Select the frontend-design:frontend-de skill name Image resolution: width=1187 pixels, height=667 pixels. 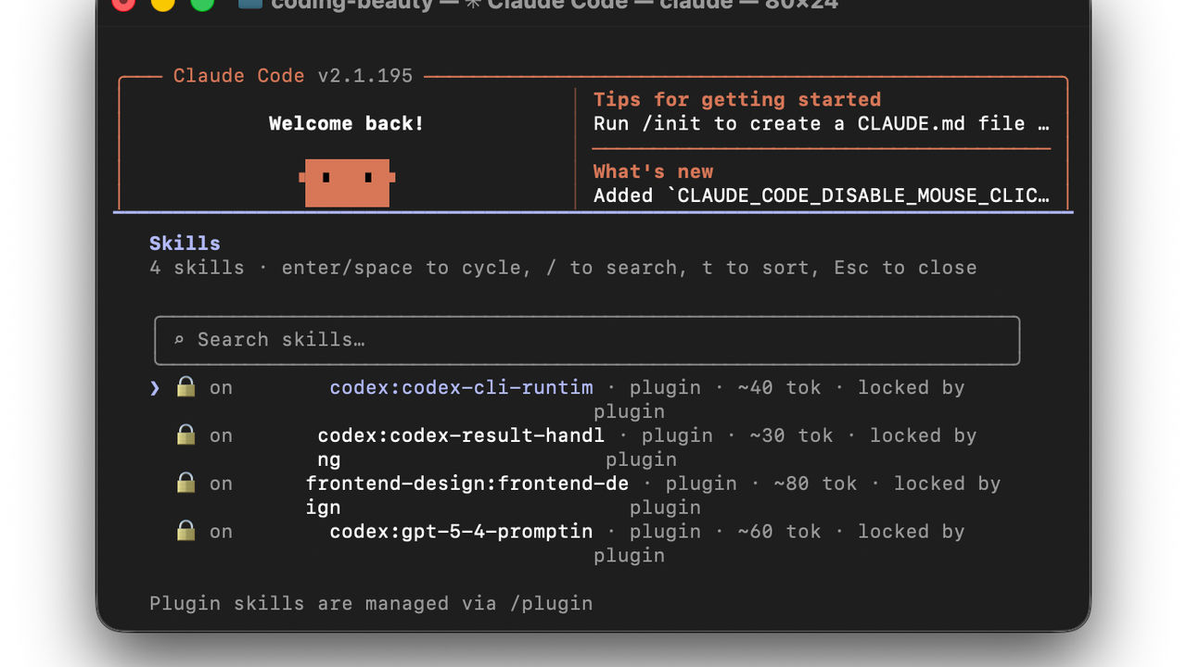(x=467, y=496)
